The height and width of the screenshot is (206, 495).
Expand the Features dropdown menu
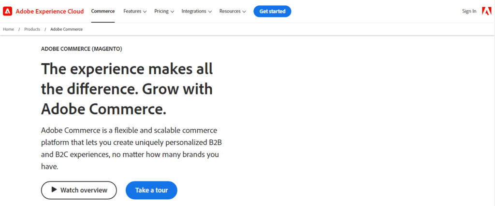[135, 12]
